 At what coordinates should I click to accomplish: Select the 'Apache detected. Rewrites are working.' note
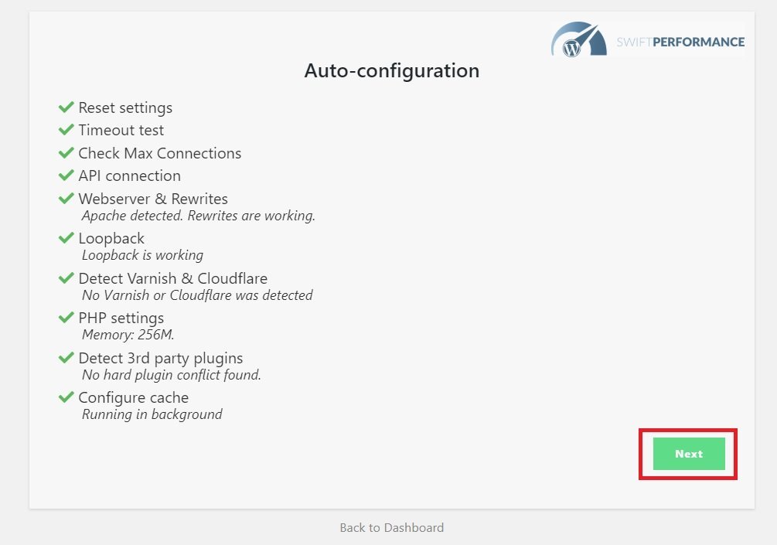pos(198,216)
